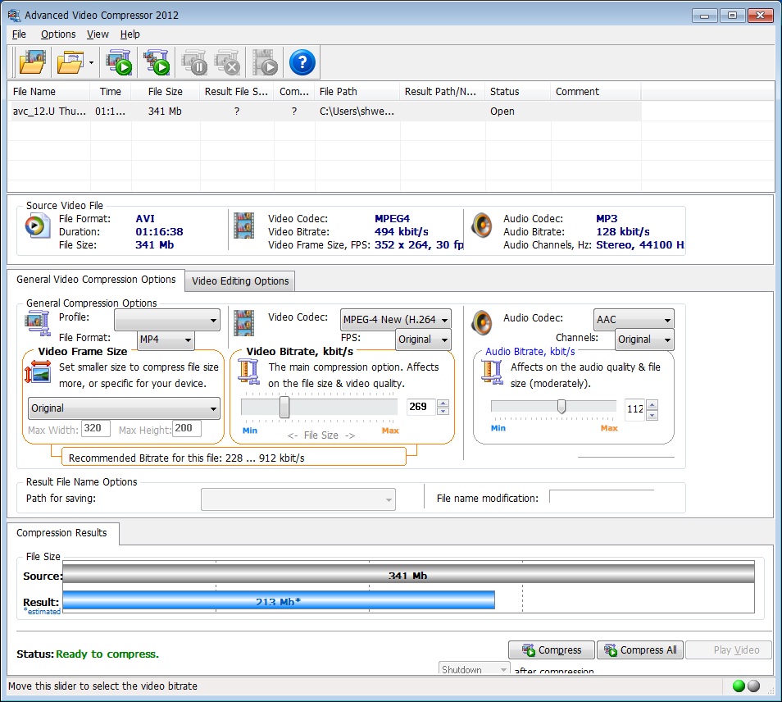Click the blue Help question mark icon
The height and width of the screenshot is (702, 782).
tap(302, 62)
